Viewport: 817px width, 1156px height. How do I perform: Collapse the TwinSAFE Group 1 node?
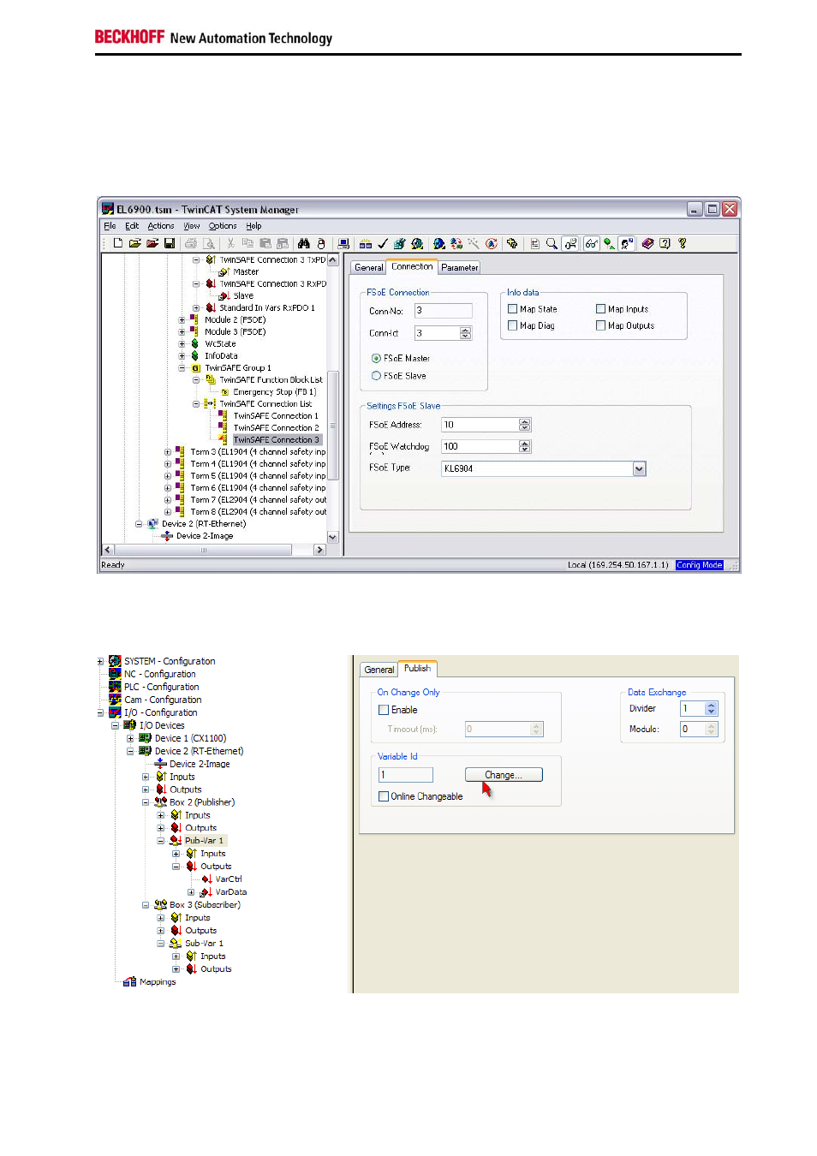[182, 368]
